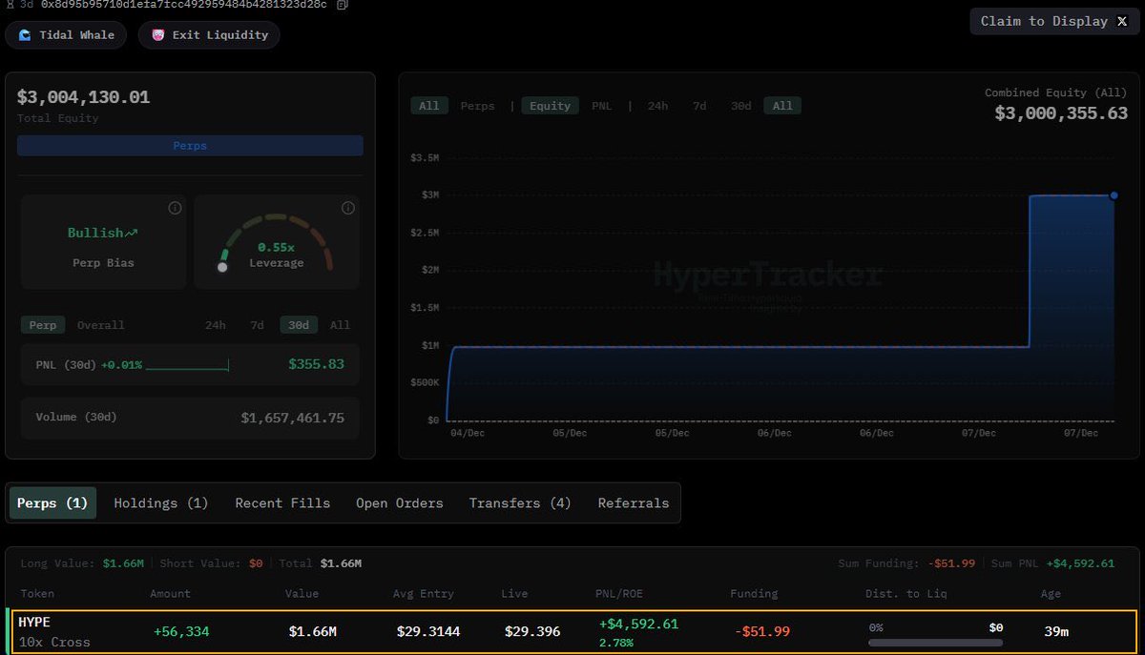
Task: Open the Leverage info icon
Action: [348, 208]
